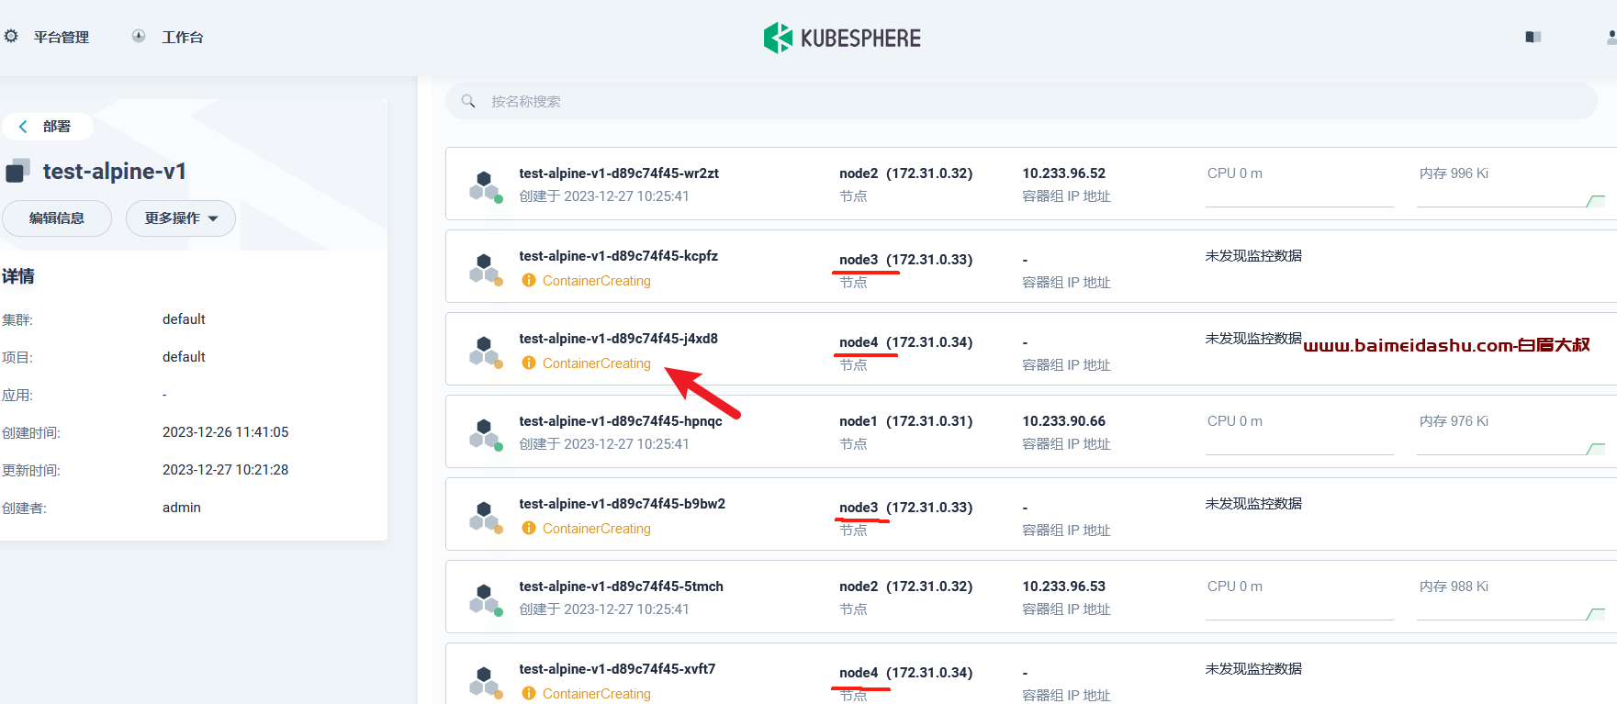Click pod icon for 5tmch row
This screenshot has height=704, width=1617.
485,599
